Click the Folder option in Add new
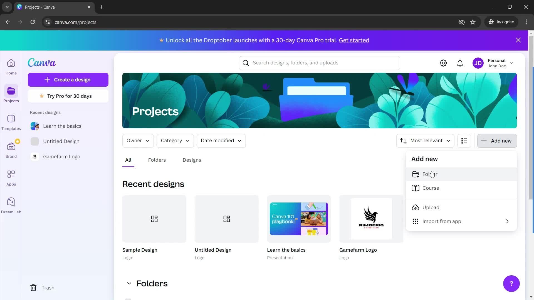Image resolution: width=534 pixels, height=300 pixels. coord(430,174)
